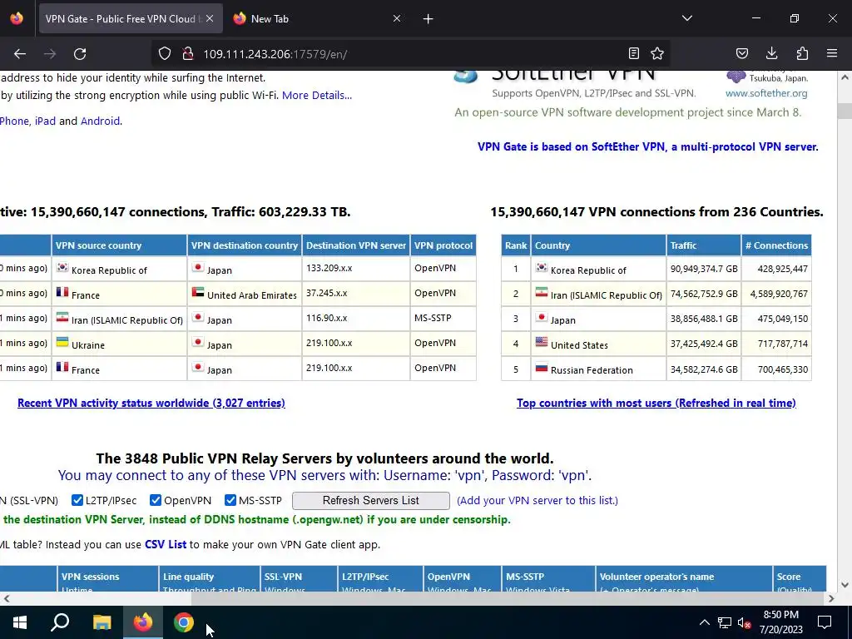Select the Iran (ISLAMIC Republic Of) ranking row

point(656,294)
